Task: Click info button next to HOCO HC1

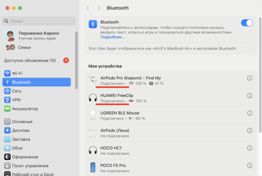Action: [250, 148]
